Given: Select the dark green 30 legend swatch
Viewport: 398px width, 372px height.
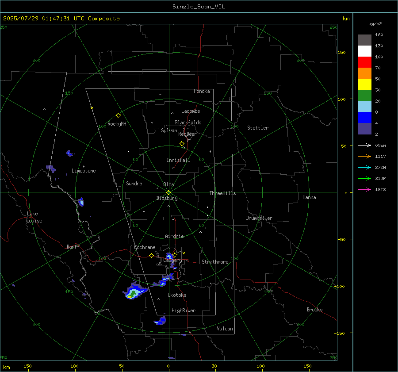Looking at the screenshot, I should click(x=364, y=96).
